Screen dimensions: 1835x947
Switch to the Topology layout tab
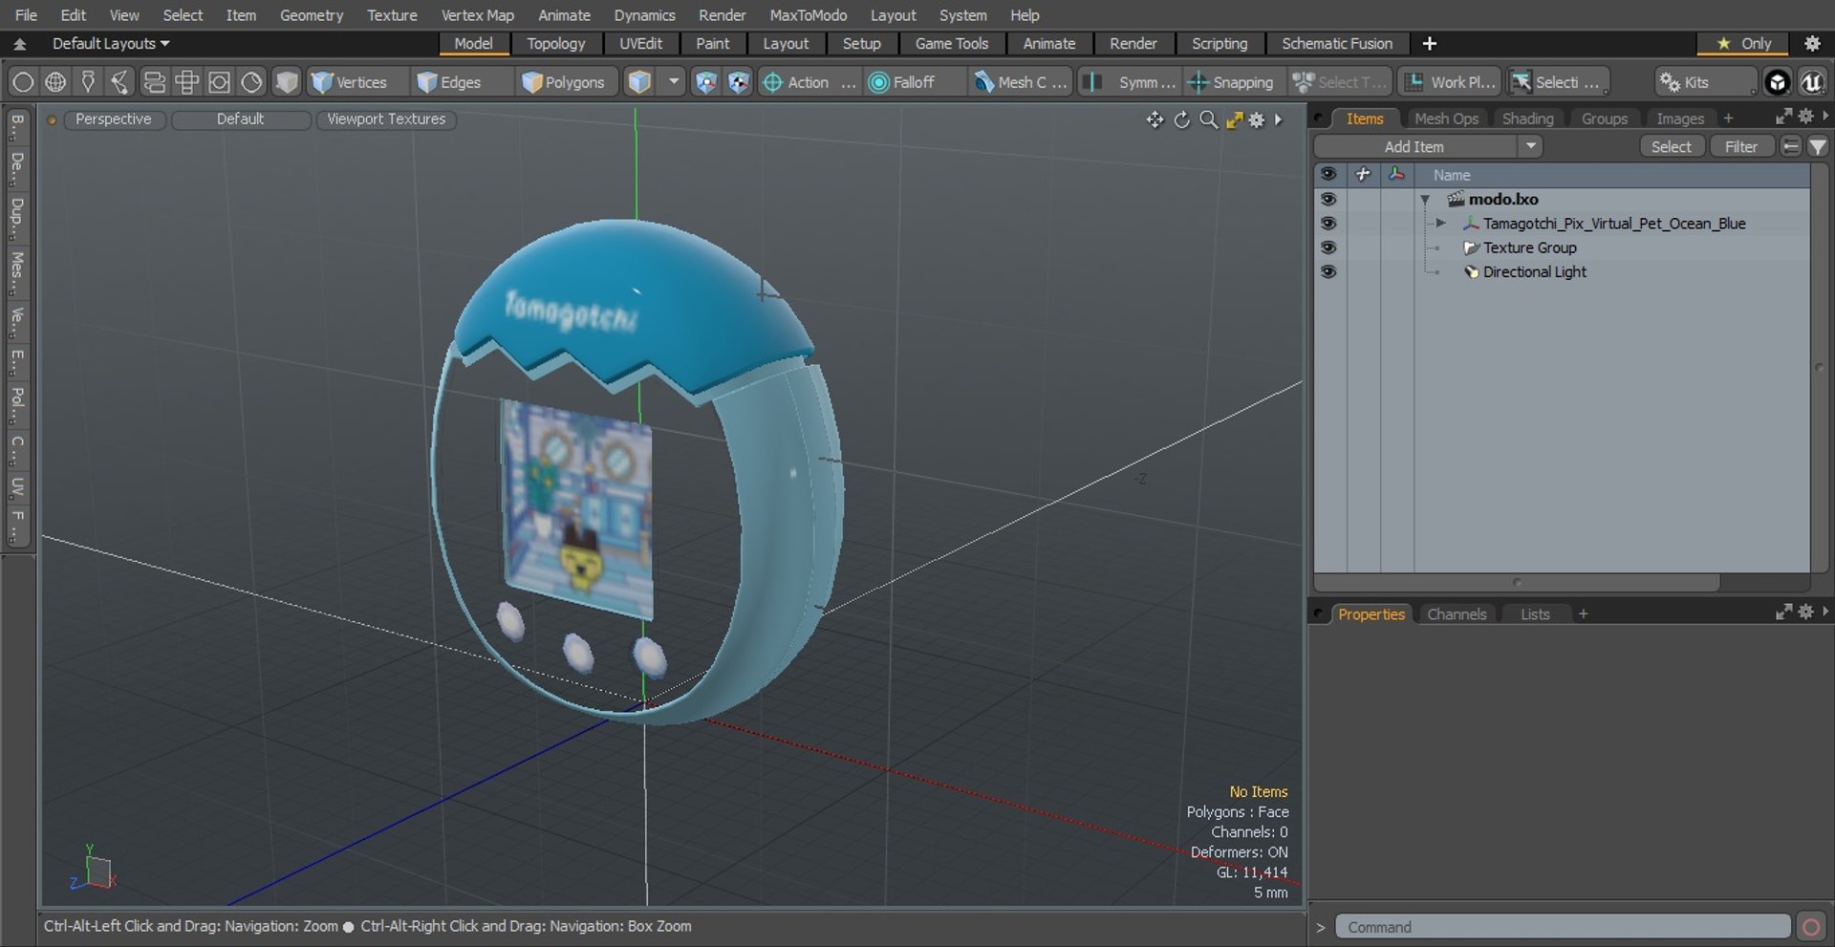click(555, 43)
